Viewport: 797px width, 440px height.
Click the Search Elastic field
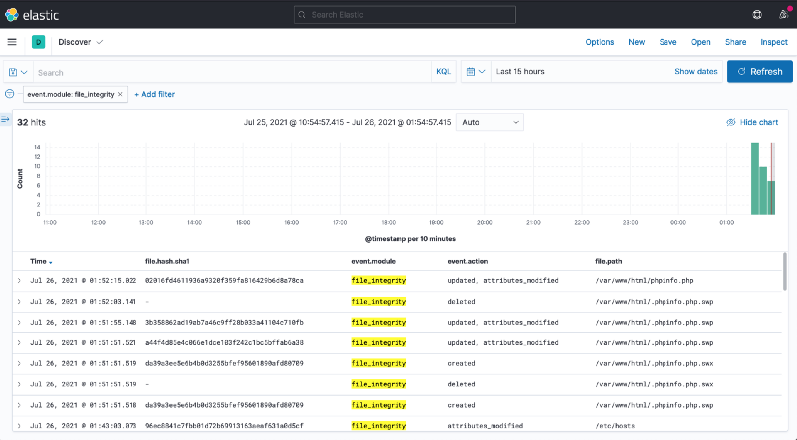tap(404, 15)
